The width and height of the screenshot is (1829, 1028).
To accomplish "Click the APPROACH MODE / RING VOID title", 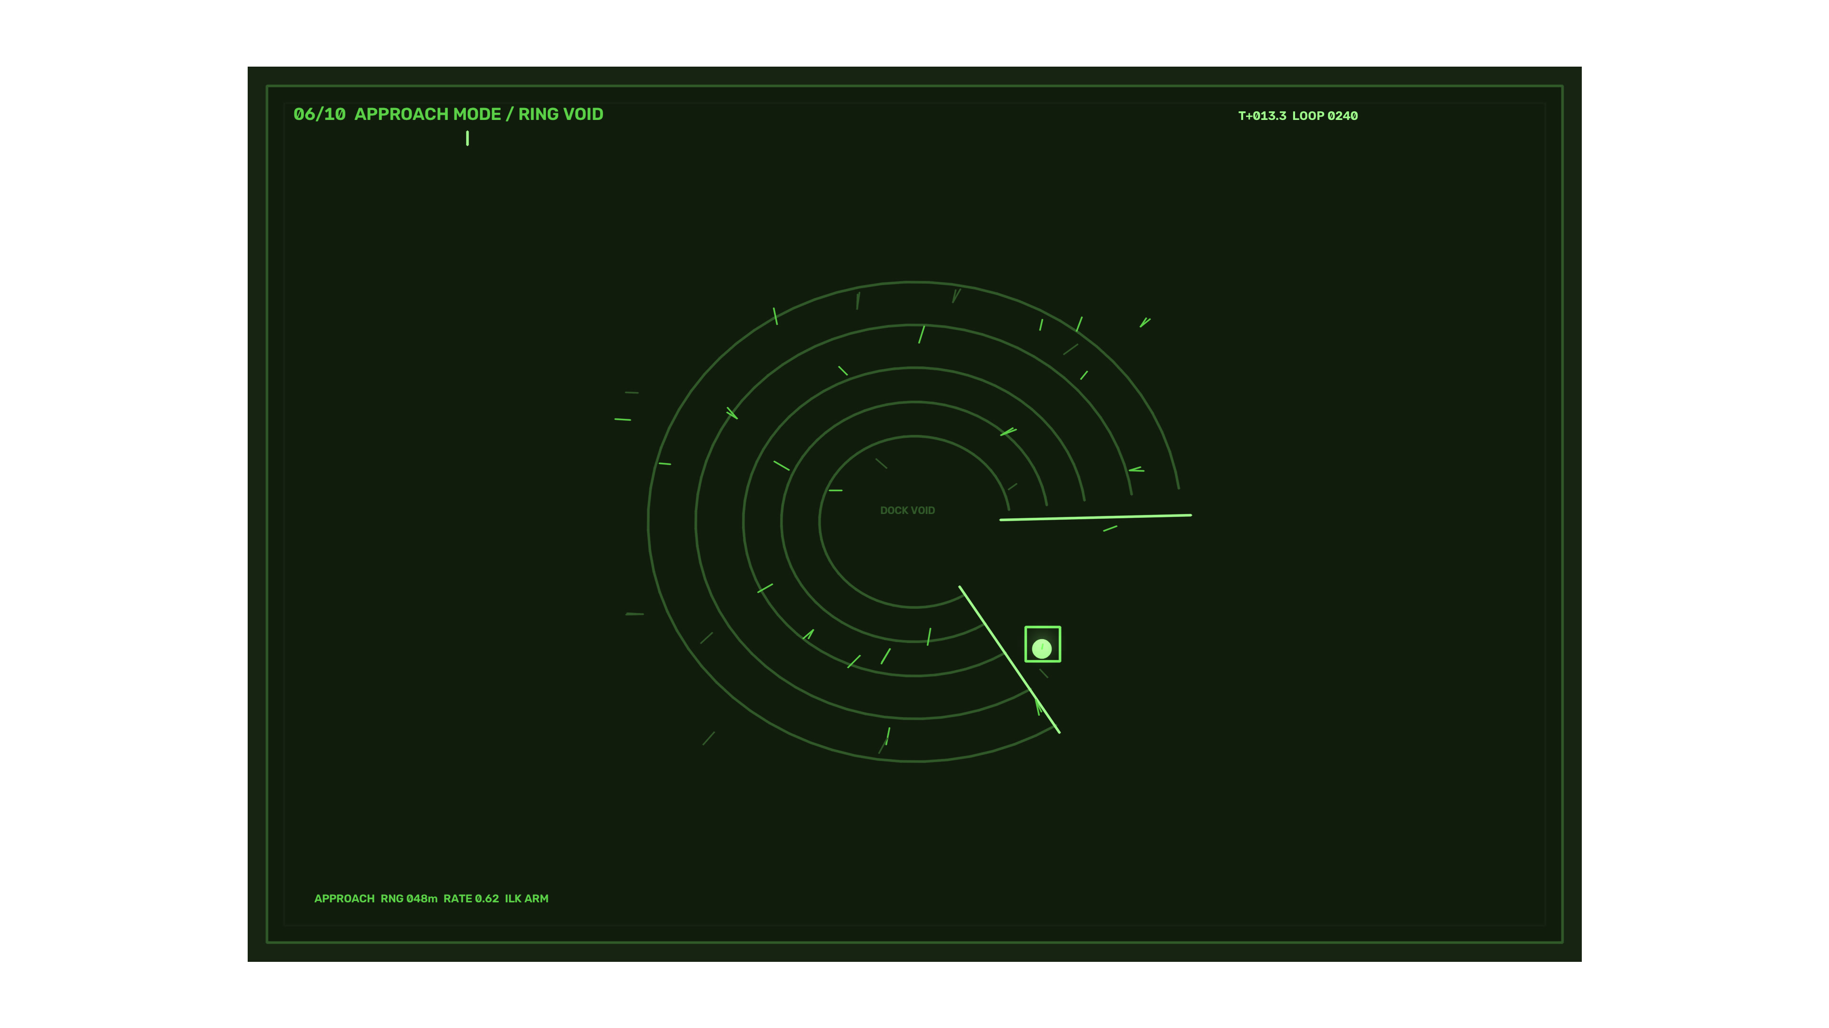I will [x=479, y=114].
